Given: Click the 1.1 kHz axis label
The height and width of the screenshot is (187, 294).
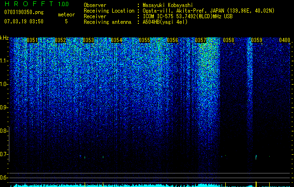Looking at the screenshot, I should tap(4, 61).
